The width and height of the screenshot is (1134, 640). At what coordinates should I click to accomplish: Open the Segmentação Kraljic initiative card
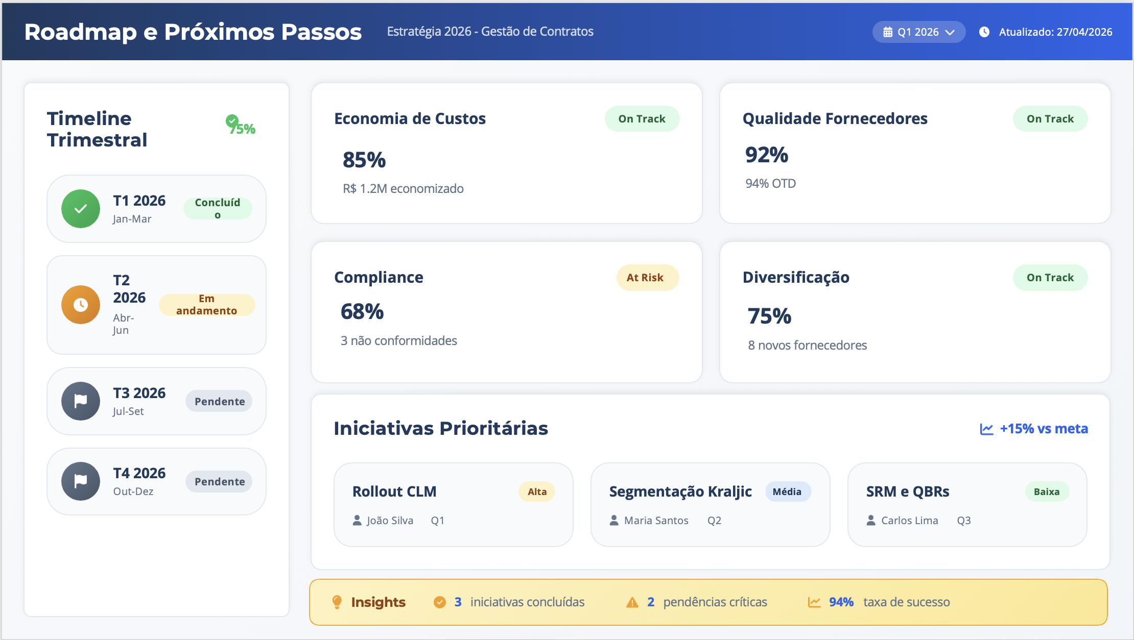coord(710,504)
